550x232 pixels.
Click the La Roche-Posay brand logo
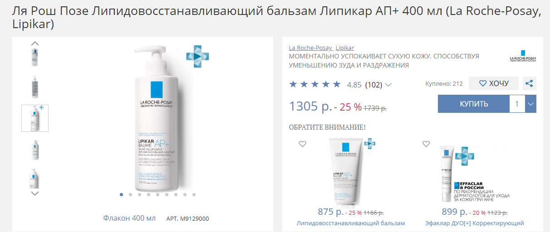click(522, 58)
